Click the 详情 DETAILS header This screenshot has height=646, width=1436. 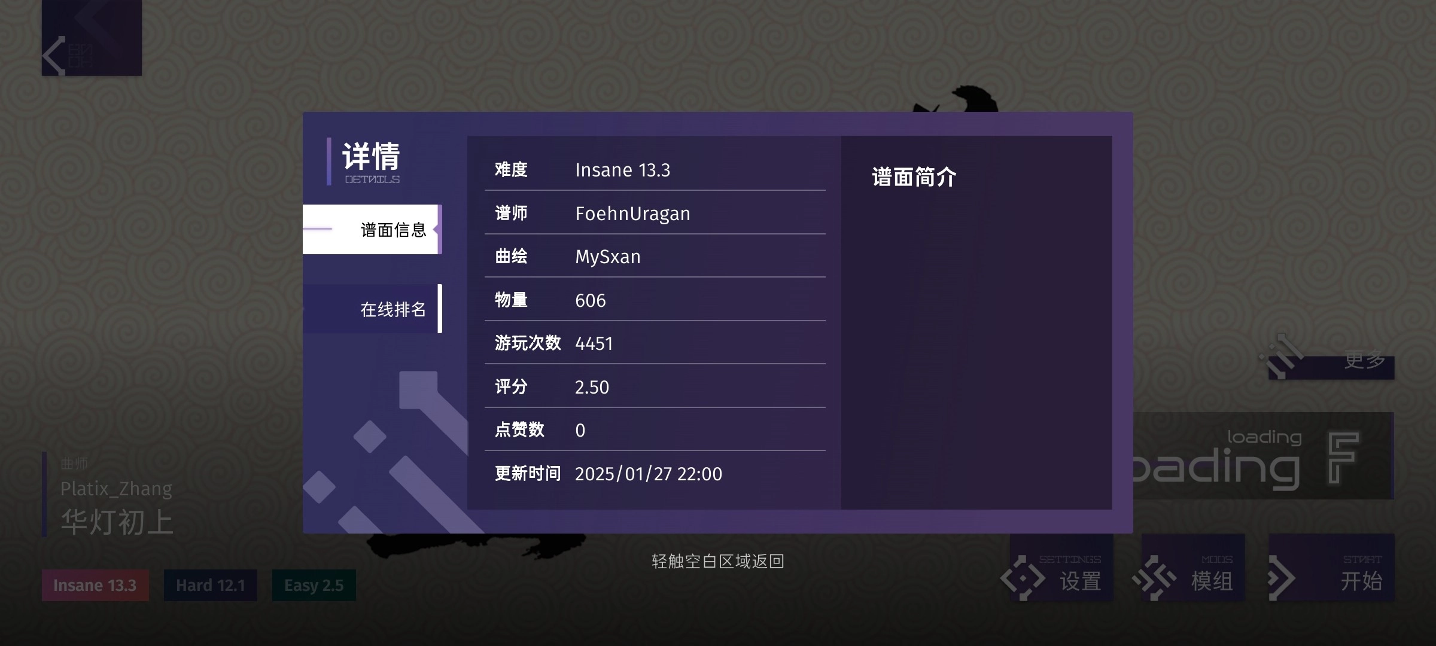371,161
